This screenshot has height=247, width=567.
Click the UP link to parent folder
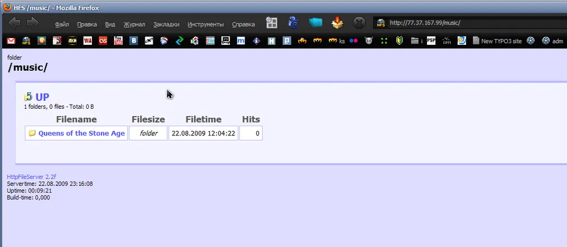click(42, 97)
